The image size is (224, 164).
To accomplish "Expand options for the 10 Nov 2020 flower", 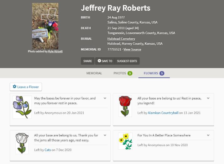I will tap(208, 135).
